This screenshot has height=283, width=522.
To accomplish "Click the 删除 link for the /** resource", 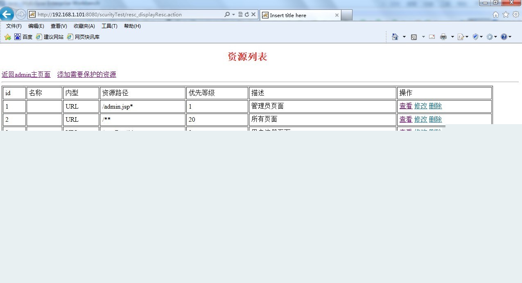I will pyautogui.click(x=435, y=119).
